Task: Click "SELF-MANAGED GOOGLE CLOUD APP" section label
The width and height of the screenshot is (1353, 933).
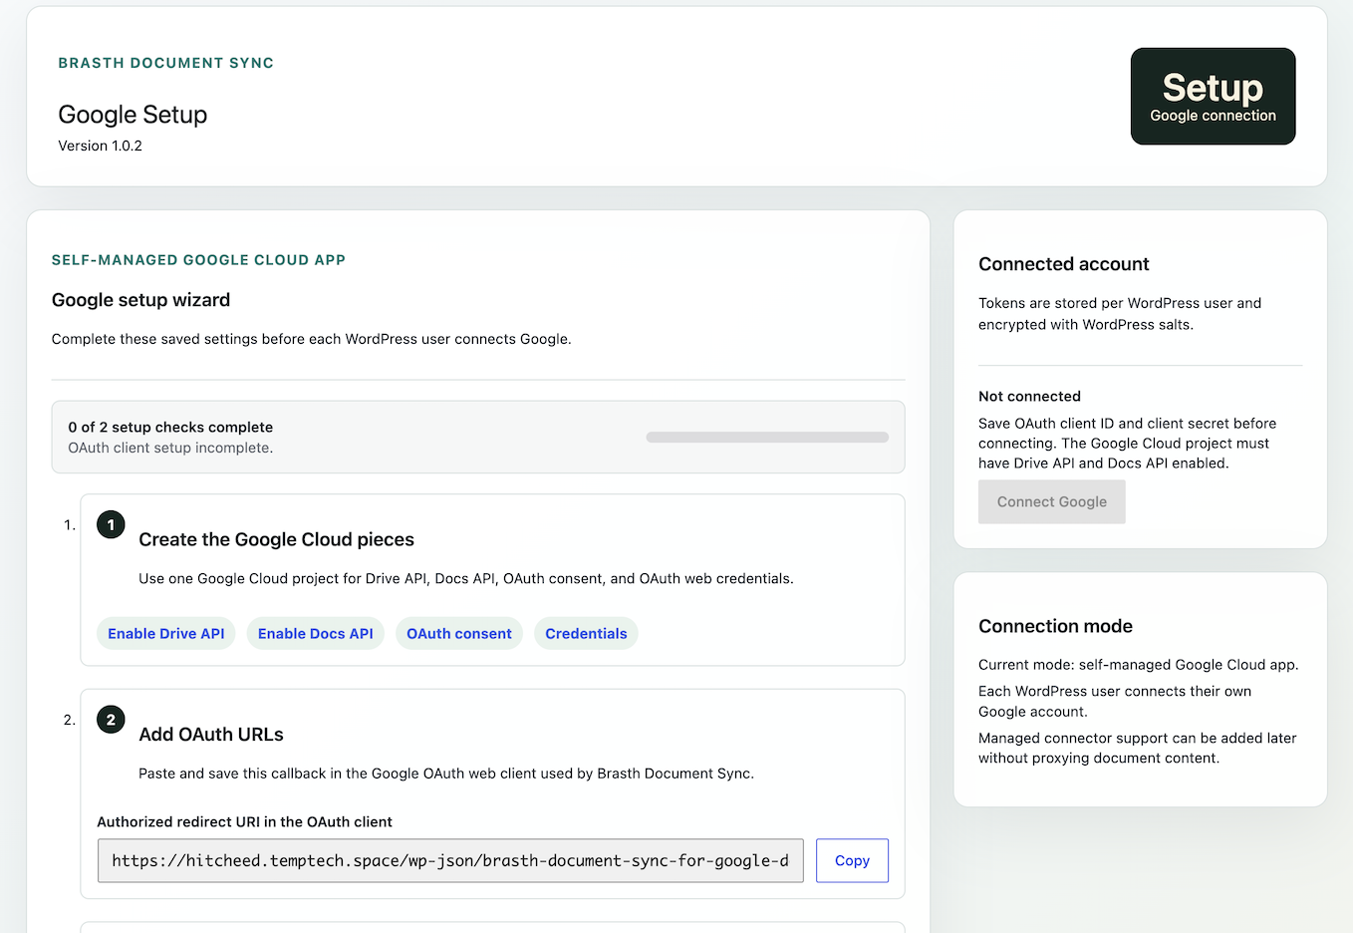Action: tap(198, 260)
